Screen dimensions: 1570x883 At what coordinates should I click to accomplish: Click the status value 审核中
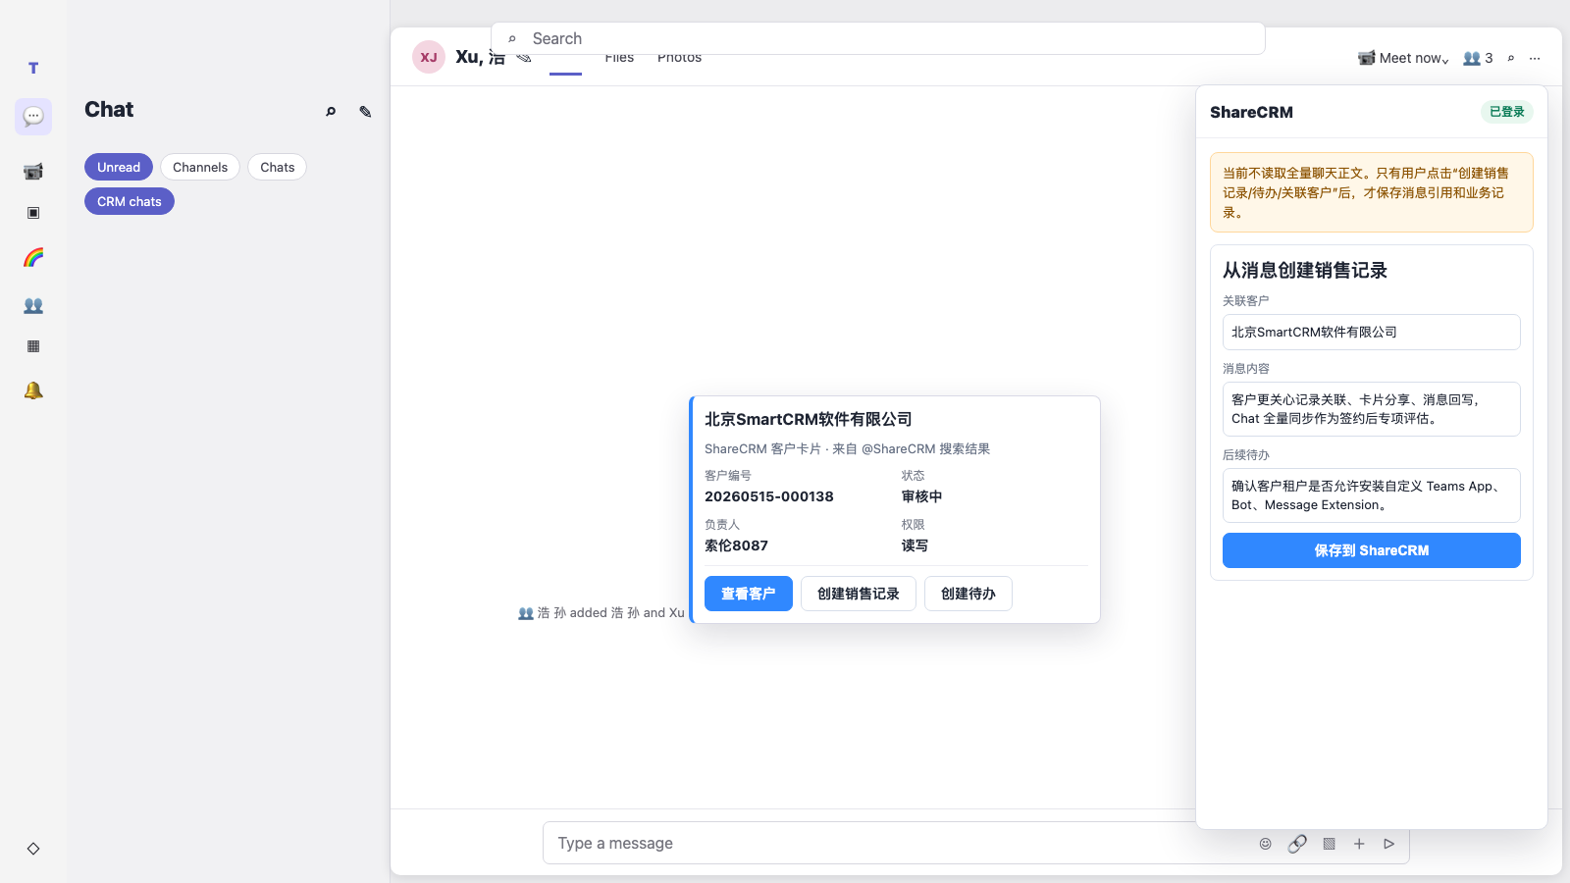pos(922,496)
